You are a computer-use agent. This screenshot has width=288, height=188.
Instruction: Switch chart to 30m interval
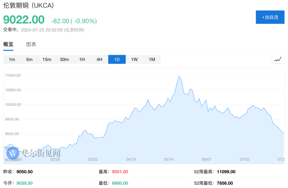64,59
